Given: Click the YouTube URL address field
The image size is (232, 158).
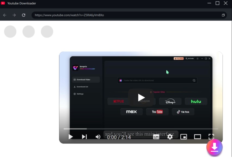Looking at the screenshot, I should (x=129, y=15).
